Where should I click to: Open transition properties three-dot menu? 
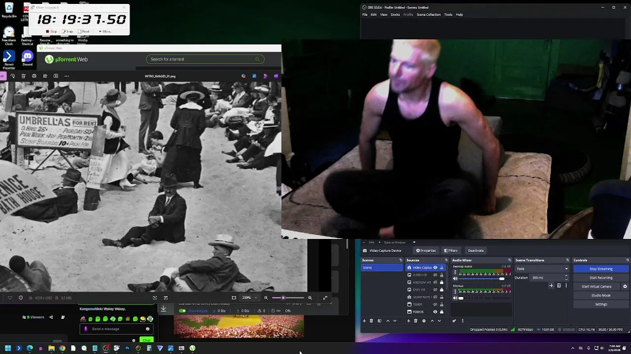tap(566, 285)
